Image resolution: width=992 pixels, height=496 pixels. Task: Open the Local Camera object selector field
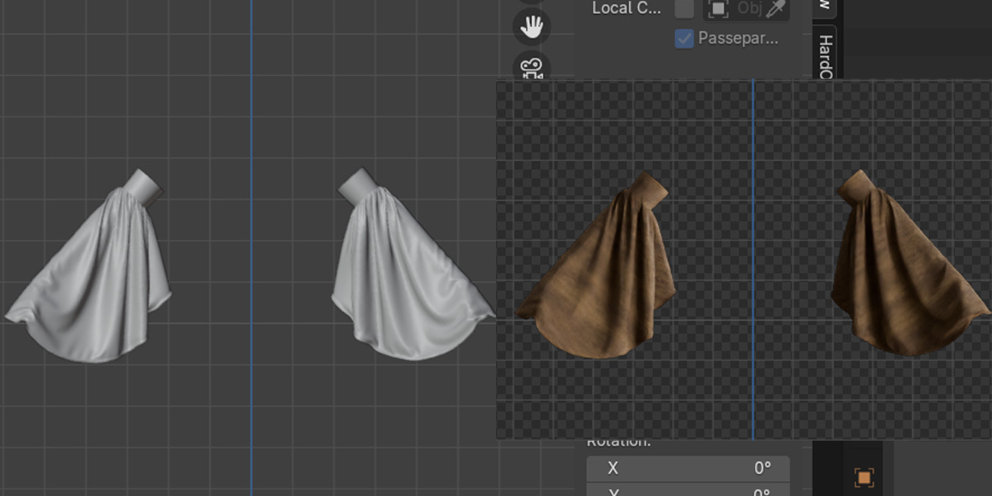coord(745,8)
